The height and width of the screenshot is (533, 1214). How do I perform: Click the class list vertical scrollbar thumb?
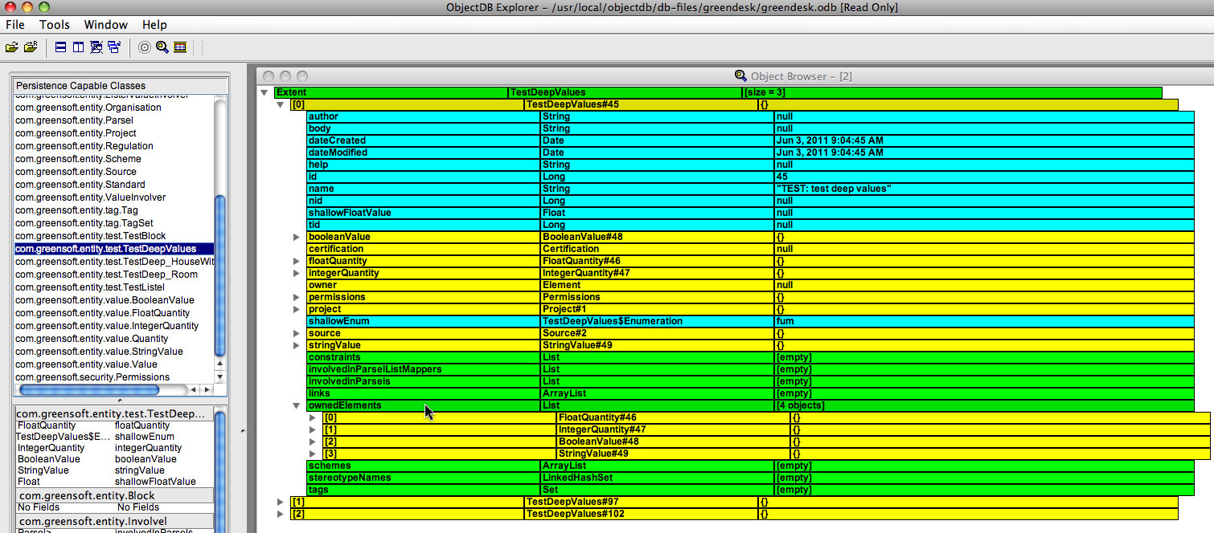click(x=220, y=275)
